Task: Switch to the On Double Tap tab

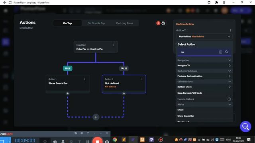Action: tap(96, 23)
